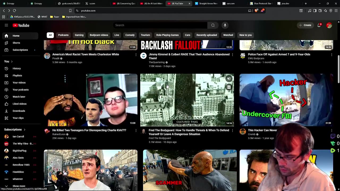Screen dimensions: 340x191
Task: Start voice search with the microphone
Action: tap(225, 25)
